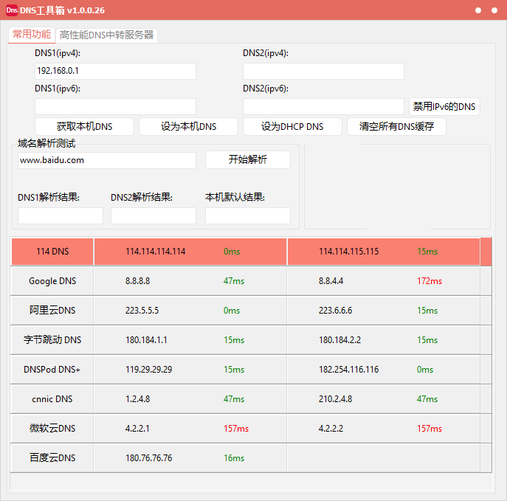Select address 114.114.114.114
Viewport: 507px width, 501px height.
pyautogui.click(x=156, y=252)
